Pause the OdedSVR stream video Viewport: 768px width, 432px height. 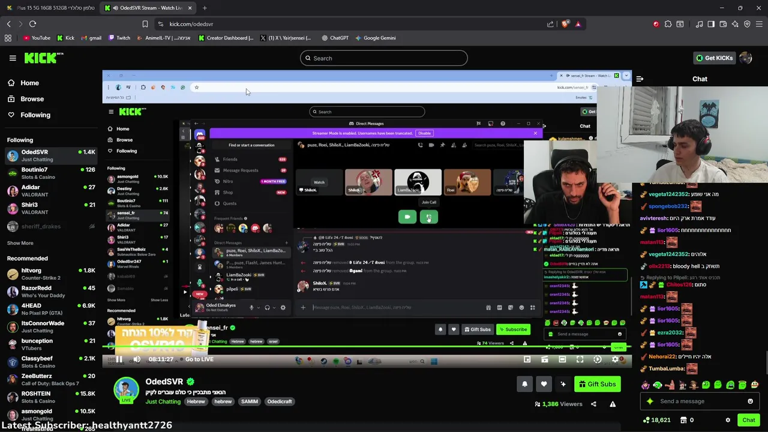119,359
